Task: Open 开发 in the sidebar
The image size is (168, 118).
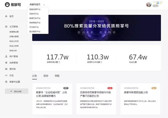Action: 11,76
